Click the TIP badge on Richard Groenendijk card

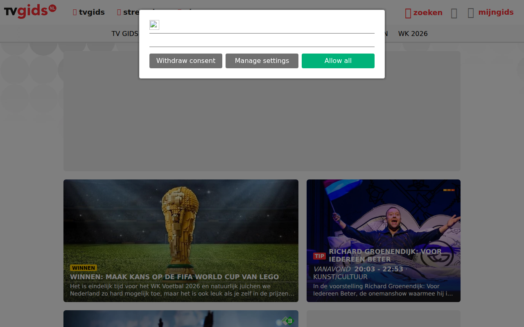pyautogui.click(x=319, y=256)
